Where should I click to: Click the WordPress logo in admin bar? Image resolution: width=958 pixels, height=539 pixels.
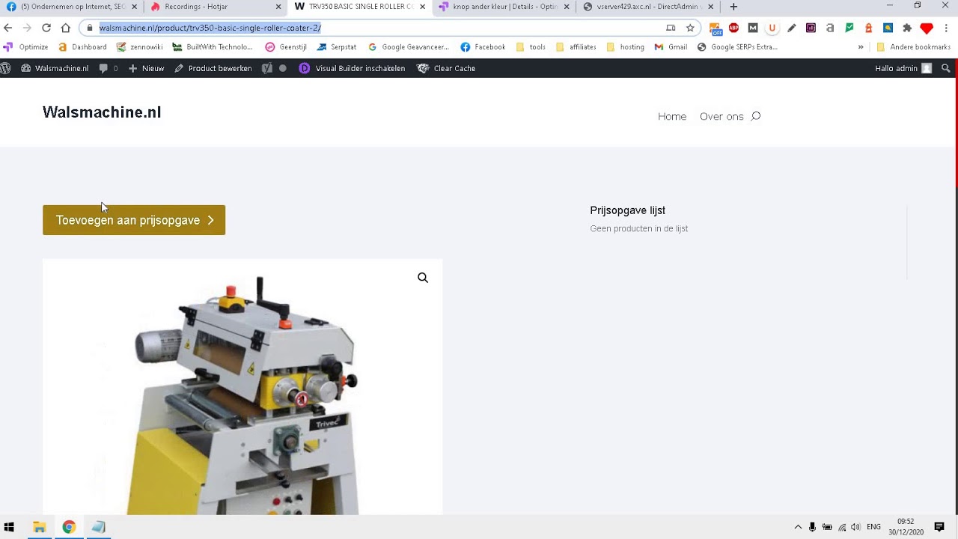(6, 68)
